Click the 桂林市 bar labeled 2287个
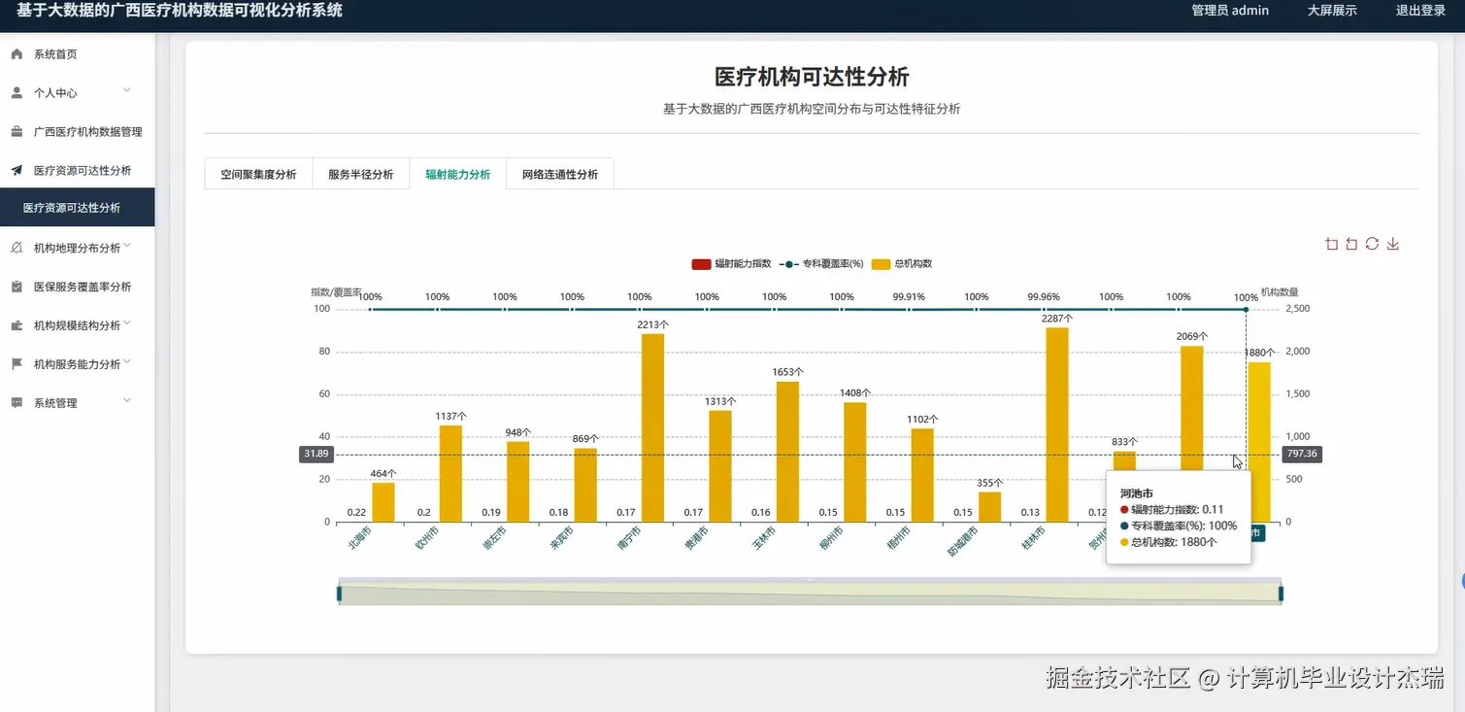Screen dimensions: 1465x712 pyautogui.click(x=1057, y=424)
